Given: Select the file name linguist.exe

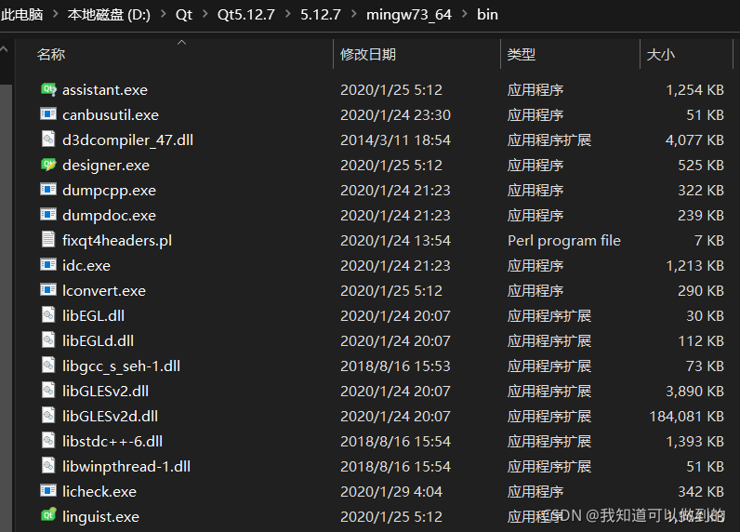Looking at the screenshot, I should [100, 517].
